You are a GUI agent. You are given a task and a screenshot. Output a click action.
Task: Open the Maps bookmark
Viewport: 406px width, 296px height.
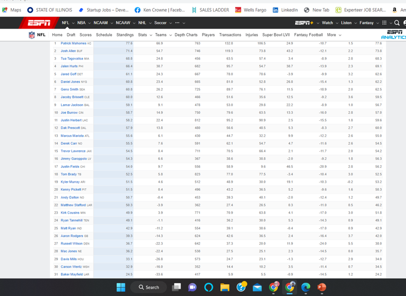pyautogui.click(x=12, y=10)
